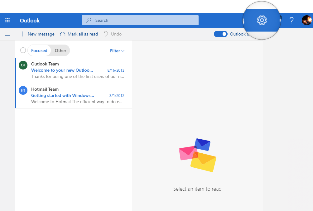Click the Hotmail Team sender name
The width and height of the screenshot is (313, 211).
coord(45,89)
